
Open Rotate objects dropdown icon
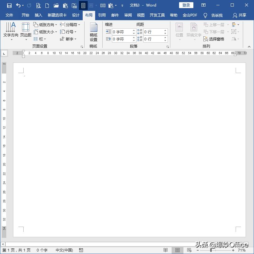point(235,39)
